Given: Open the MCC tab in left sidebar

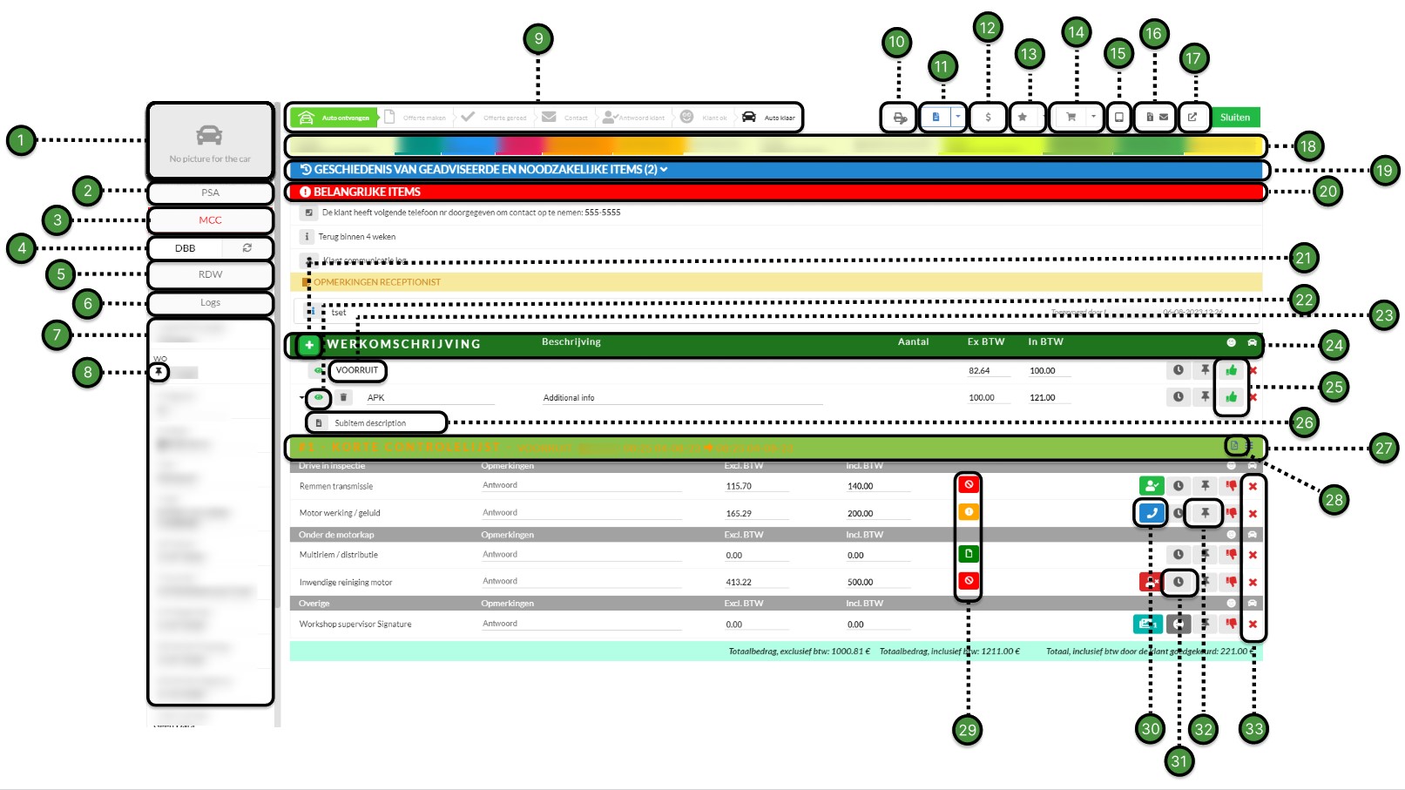Looking at the screenshot, I should (210, 220).
